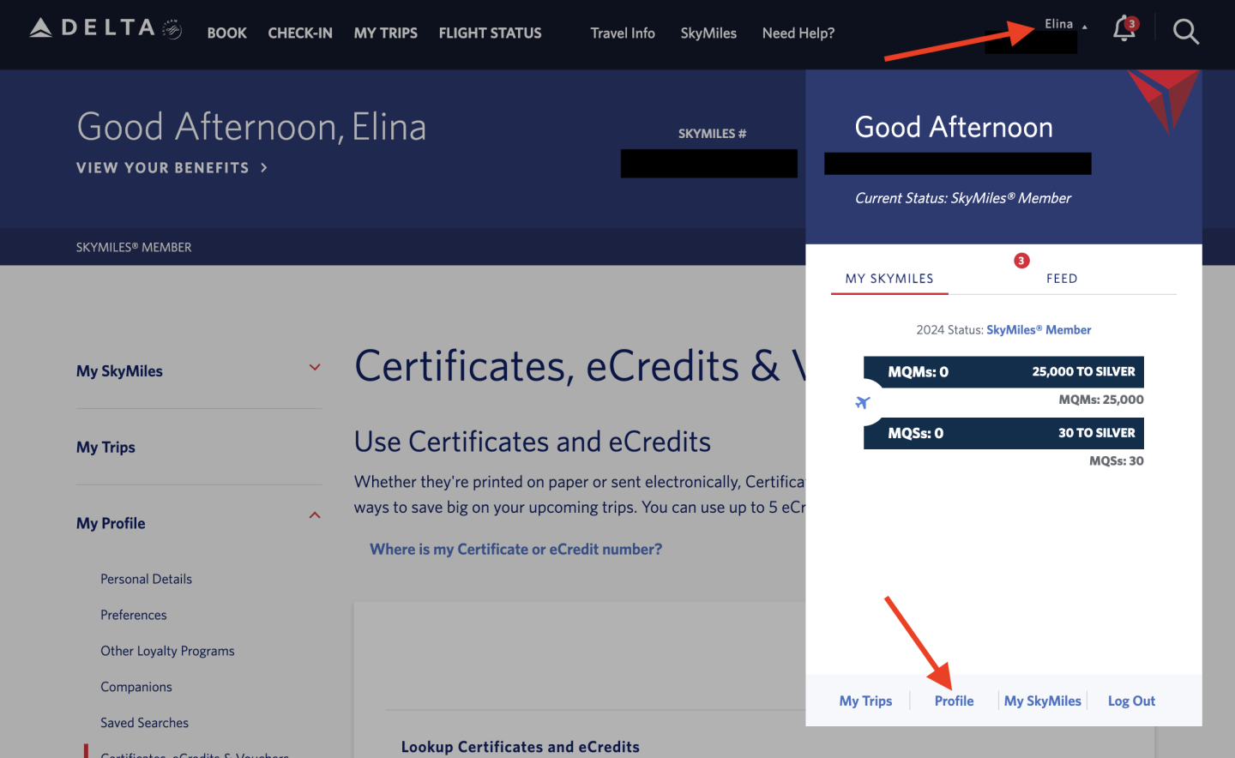Click the SkyMiles Member status link
The height and width of the screenshot is (758, 1235).
click(1039, 330)
